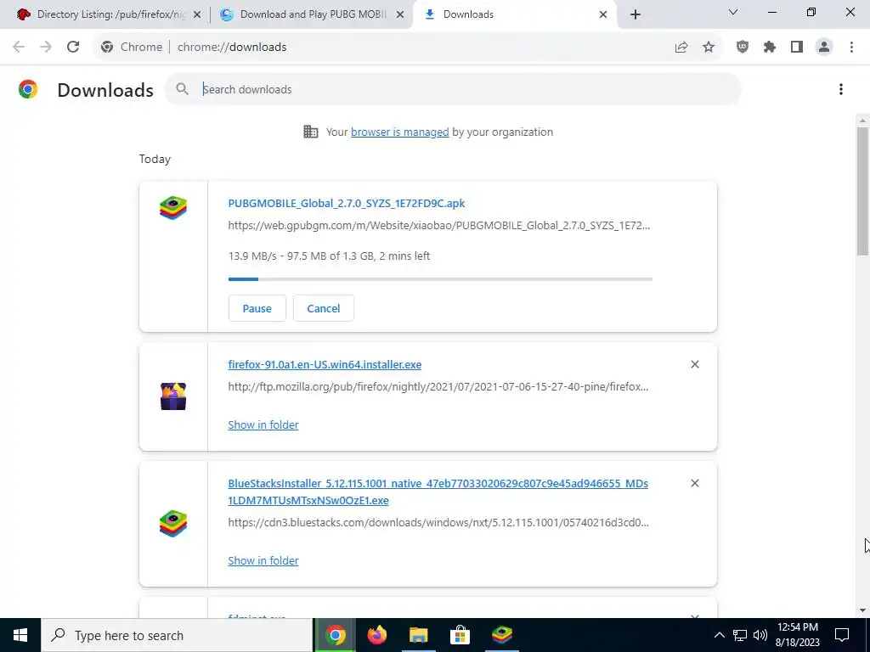Click the Chrome taskbar icon
870x652 pixels.
tap(335, 635)
